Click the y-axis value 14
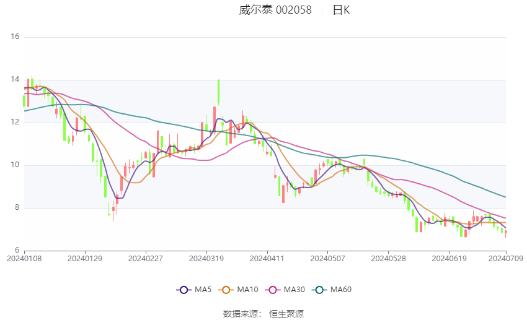527x320 pixels. click(15, 79)
